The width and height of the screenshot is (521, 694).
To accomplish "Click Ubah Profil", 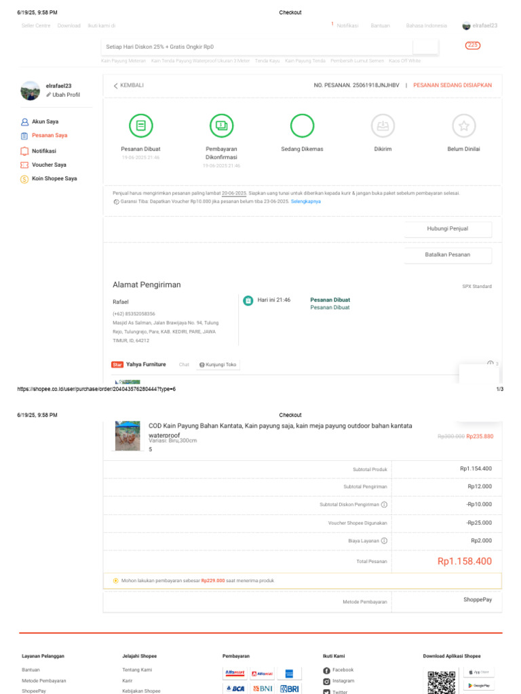I will [x=63, y=95].
